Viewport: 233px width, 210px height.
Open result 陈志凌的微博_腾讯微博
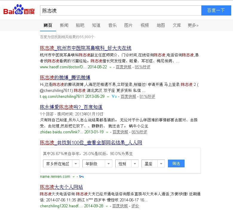click(x=65, y=78)
